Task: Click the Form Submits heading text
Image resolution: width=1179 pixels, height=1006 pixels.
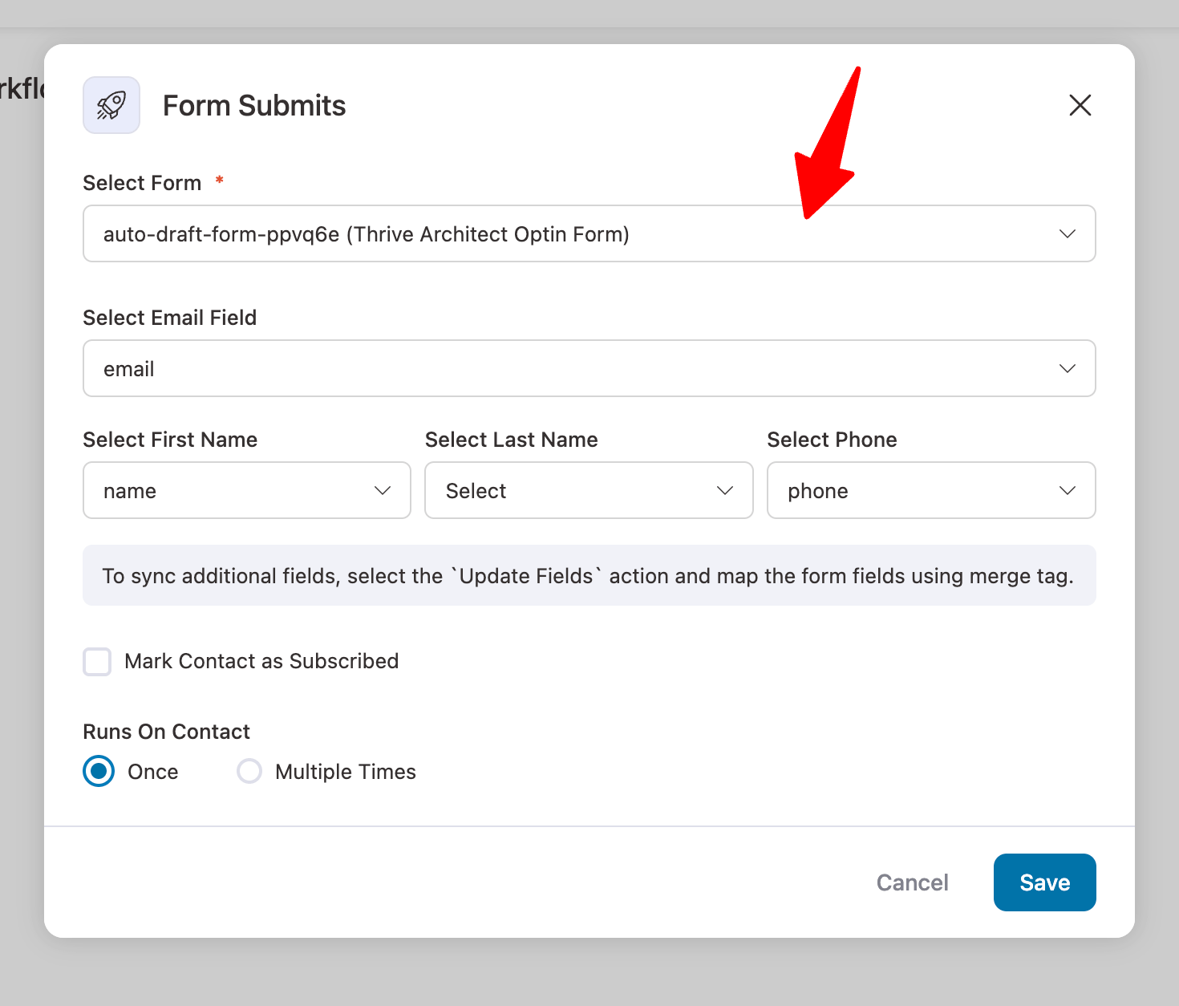Action: point(254,105)
